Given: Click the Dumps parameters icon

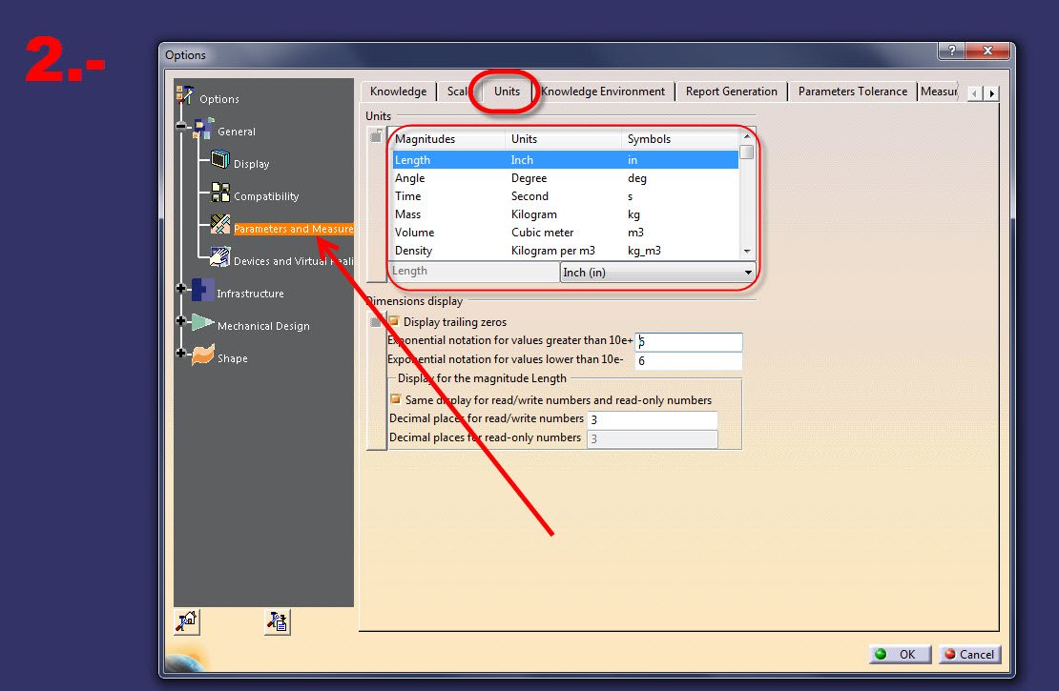Looking at the screenshot, I should (x=277, y=621).
